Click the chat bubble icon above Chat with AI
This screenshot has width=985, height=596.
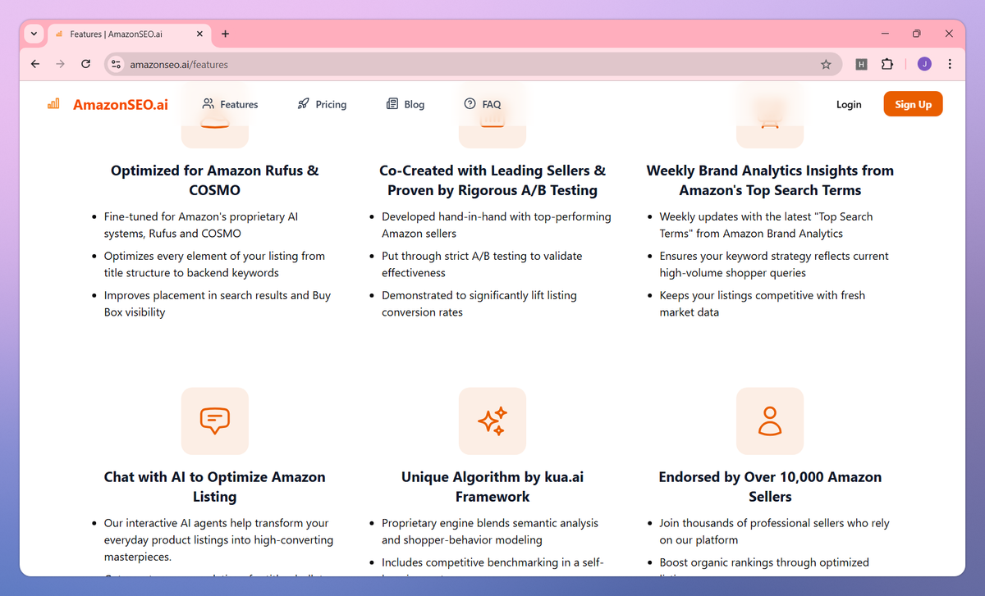tap(215, 421)
